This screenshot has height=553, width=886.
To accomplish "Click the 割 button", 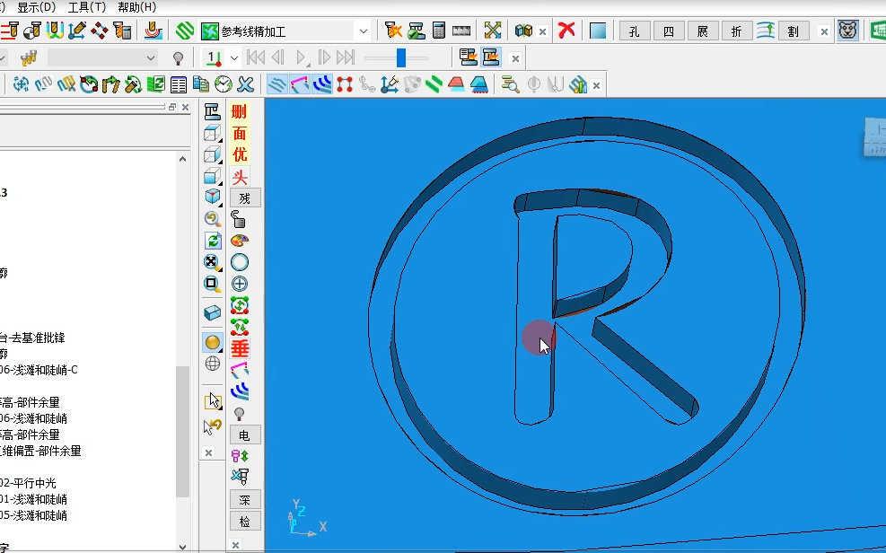I will click(x=794, y=31).
